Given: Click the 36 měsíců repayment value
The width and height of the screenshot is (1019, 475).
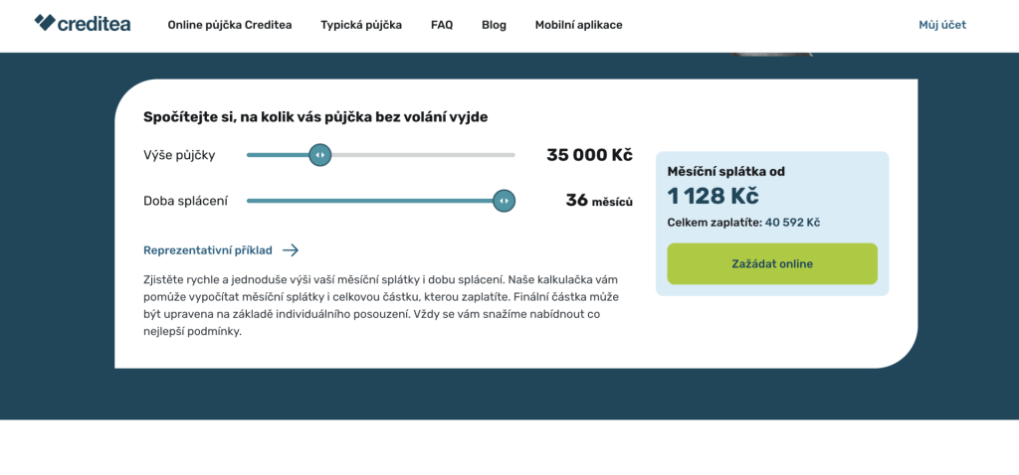Looking at the screenshot, I should pos(599,201).
